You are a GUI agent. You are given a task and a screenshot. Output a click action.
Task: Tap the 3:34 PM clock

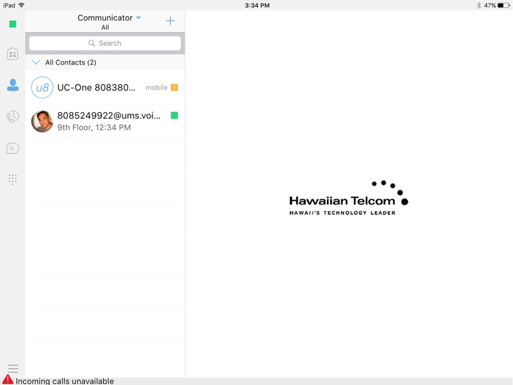(x=257, y=5)
